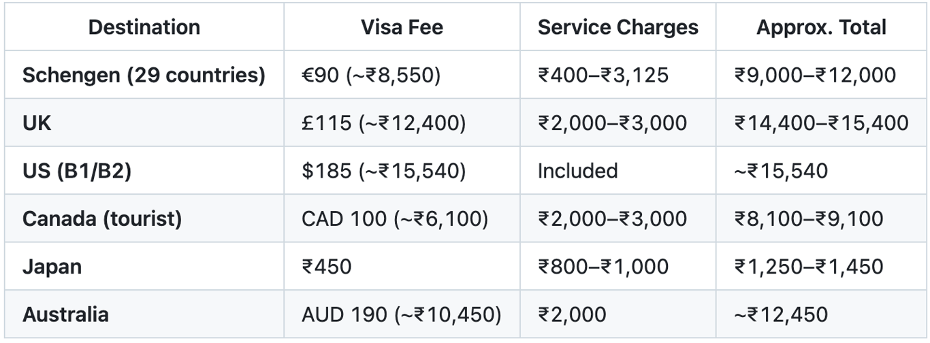Select the Canada (tourist) cell
Viewport: 930px width, 343px height.
point(144,218)
